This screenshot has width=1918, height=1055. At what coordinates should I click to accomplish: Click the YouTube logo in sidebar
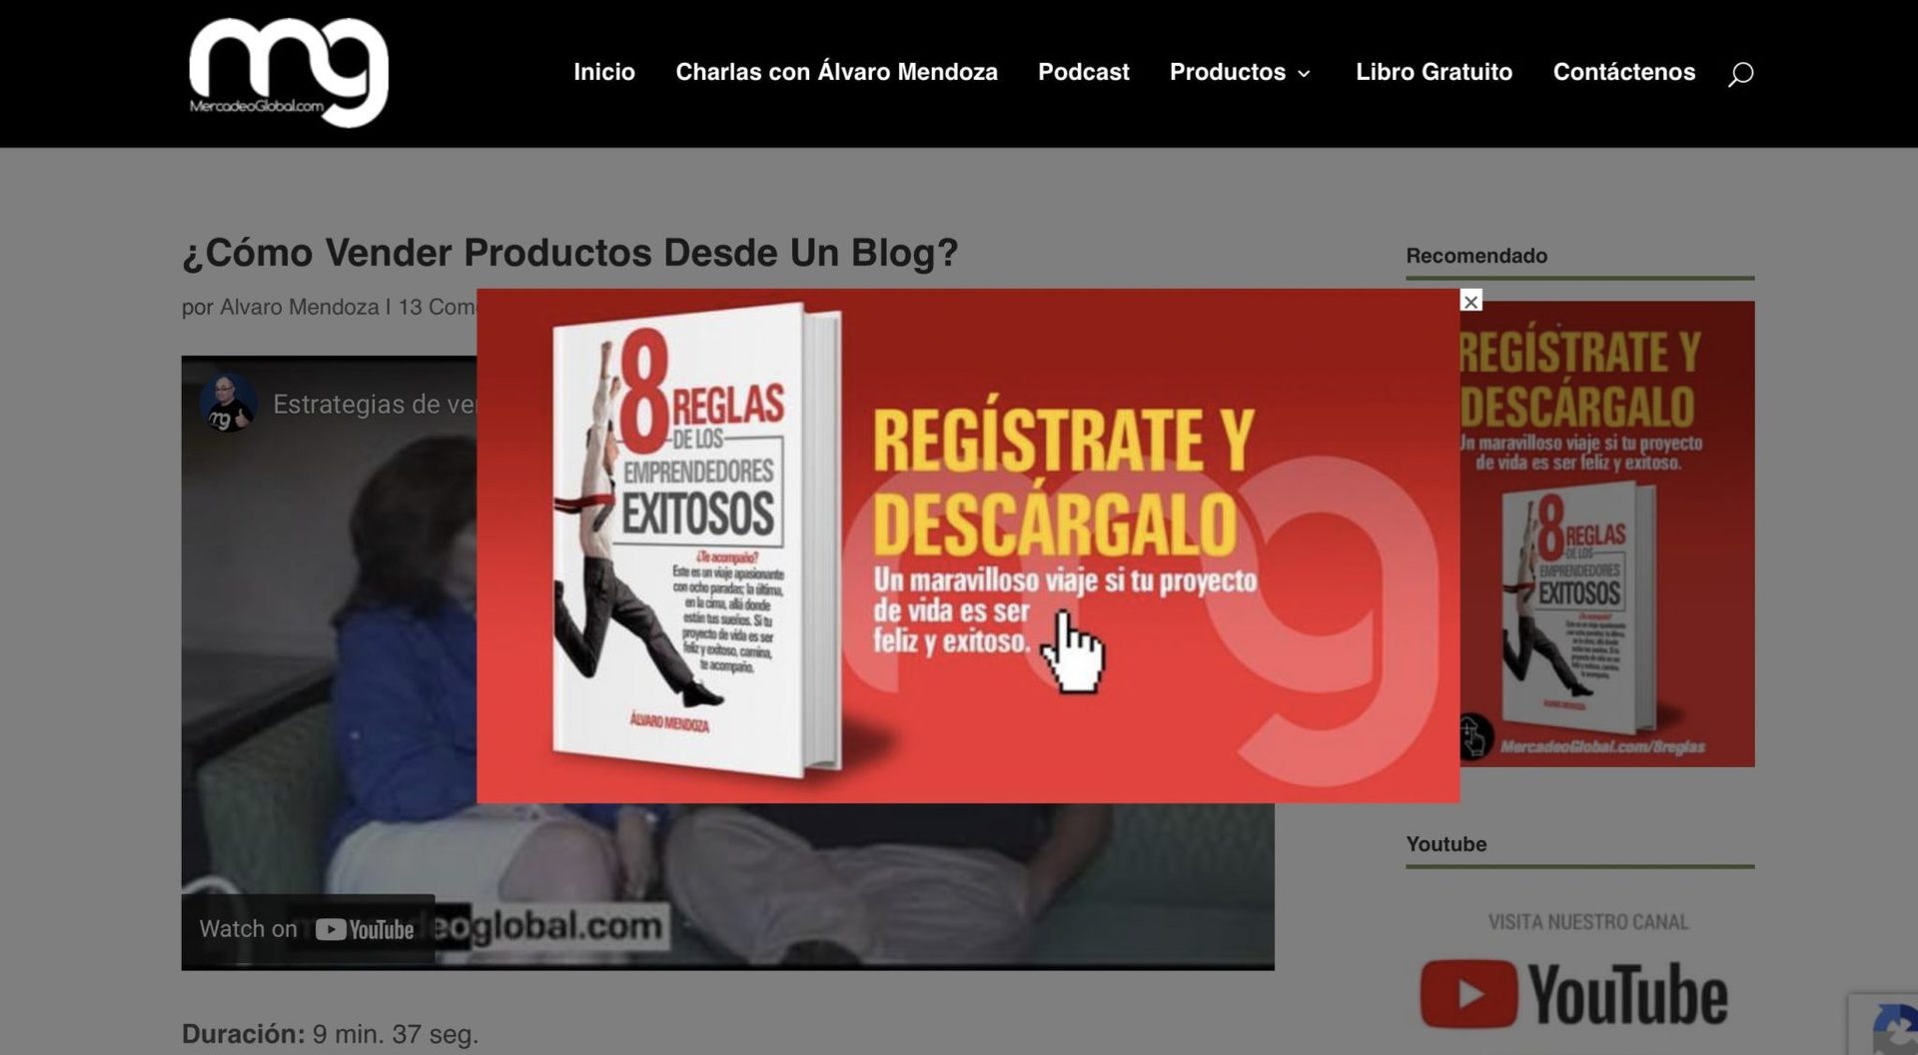coord(1574,994)
